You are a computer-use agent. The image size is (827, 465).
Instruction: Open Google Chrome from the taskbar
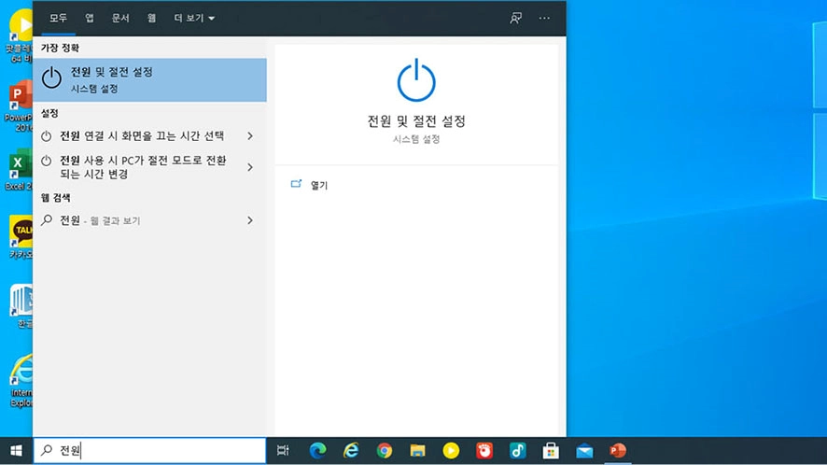385,451
